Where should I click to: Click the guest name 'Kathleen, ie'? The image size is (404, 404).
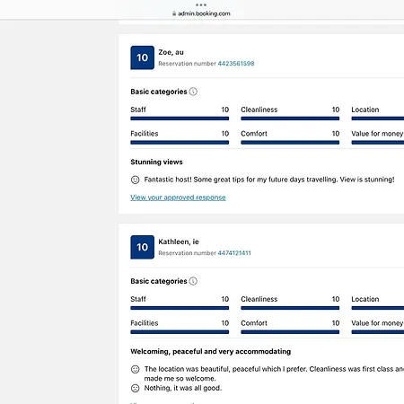point(179,242)
